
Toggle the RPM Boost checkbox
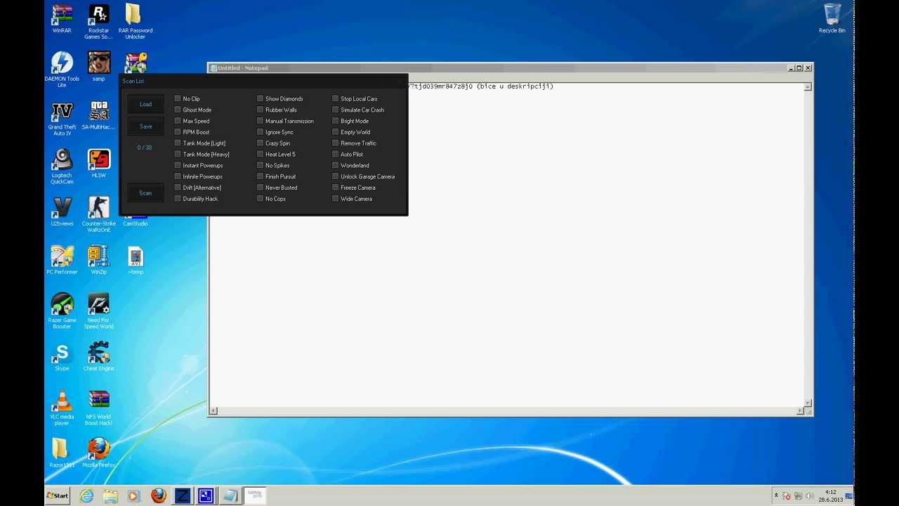178,132
